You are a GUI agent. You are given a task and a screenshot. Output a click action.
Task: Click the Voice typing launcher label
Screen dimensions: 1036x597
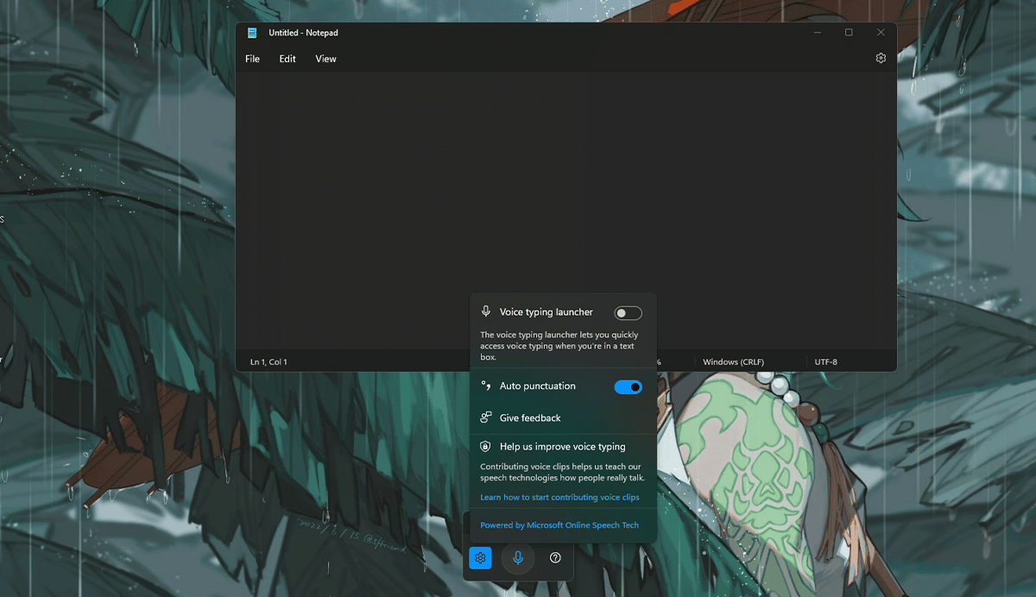pyautogui.click(x=546, y=311)
